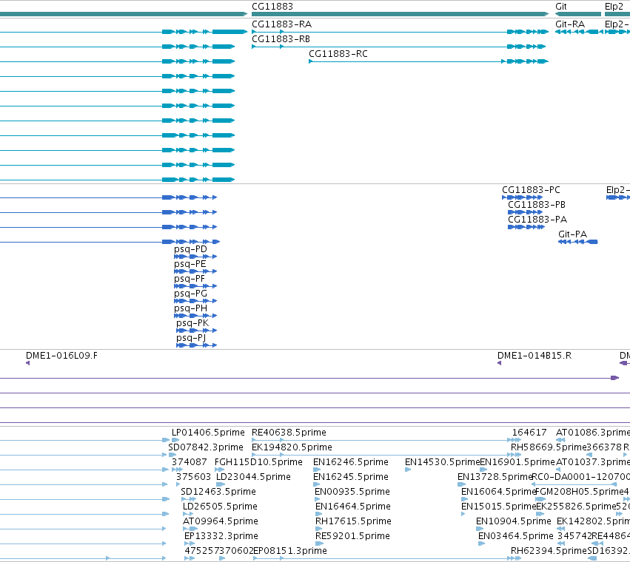630x562 pixels.
Task: Click the 375603 feature label
Action: pyautogui.click(x=193, y=477)
